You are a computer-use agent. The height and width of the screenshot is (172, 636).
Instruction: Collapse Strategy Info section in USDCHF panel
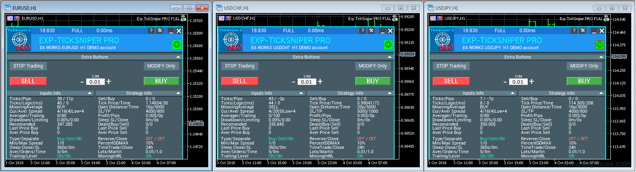[x=389, y=93]
